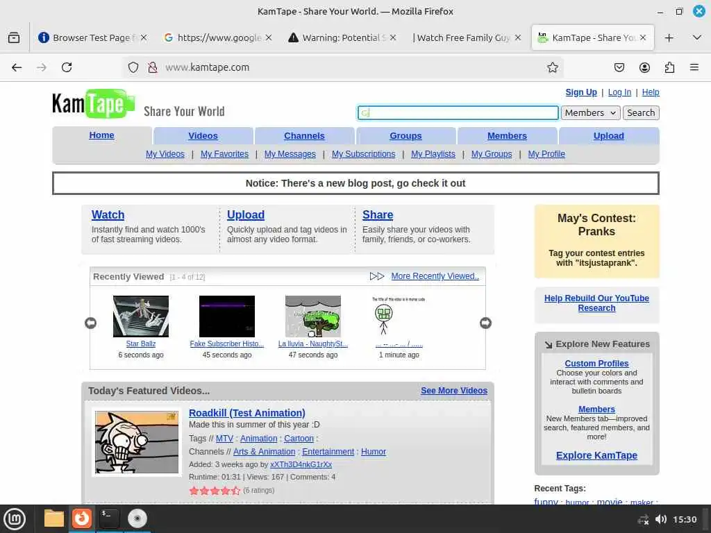
Task: Open the Fake Subscriber Histo... thumbnail
Action: [227, 316]
